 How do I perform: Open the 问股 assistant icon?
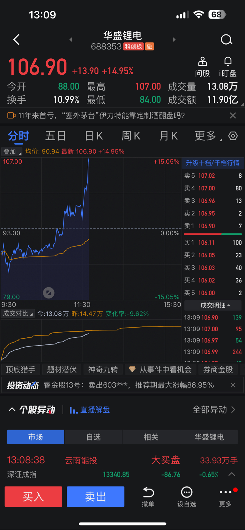click(202, 67)
